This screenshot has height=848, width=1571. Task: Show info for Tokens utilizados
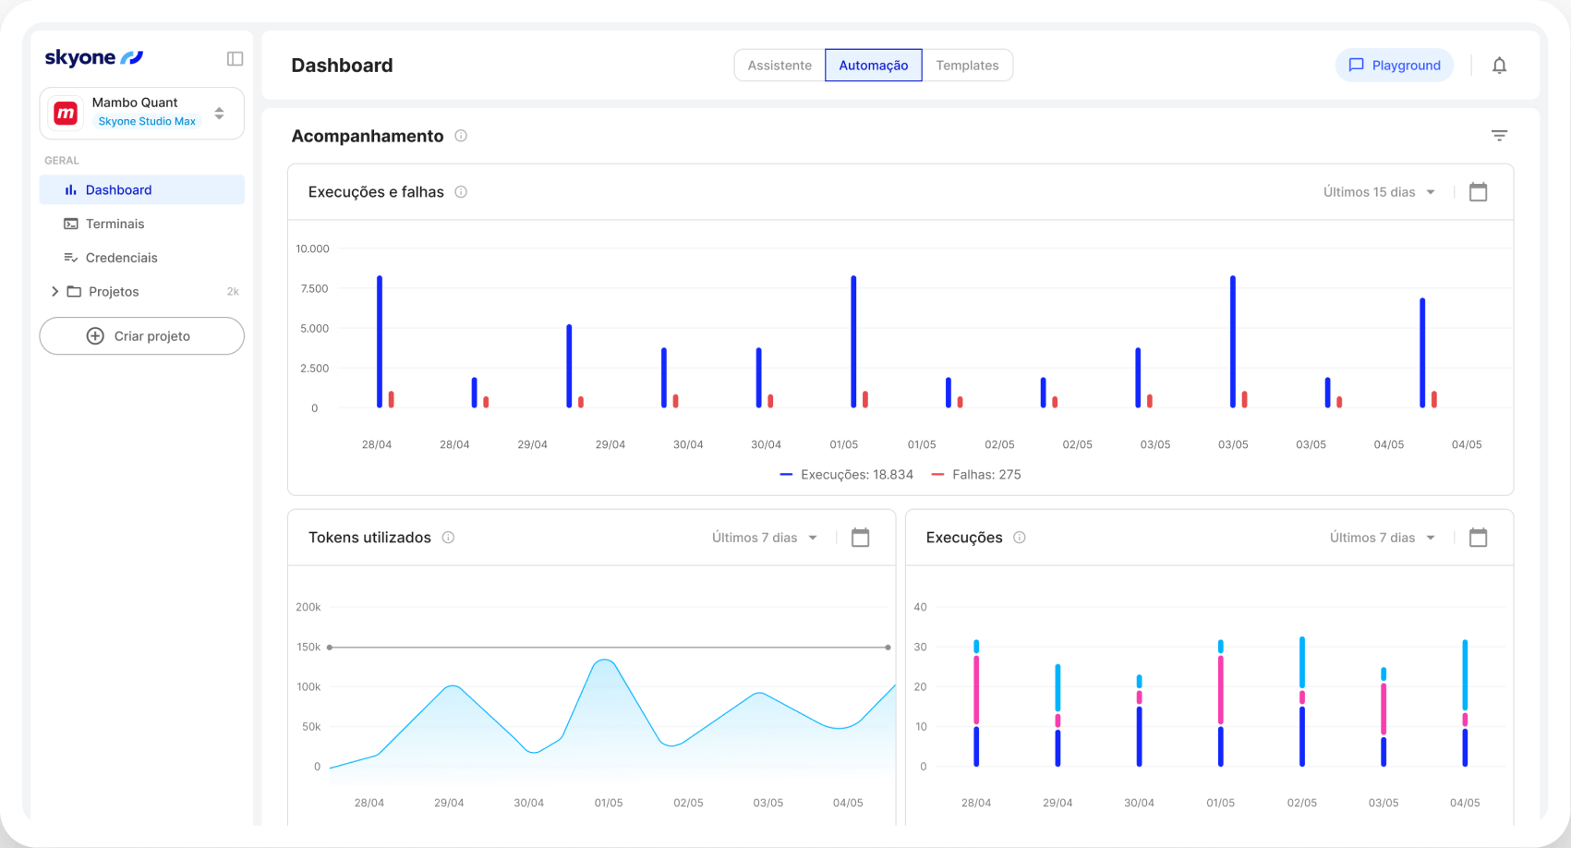pos(448,538)
